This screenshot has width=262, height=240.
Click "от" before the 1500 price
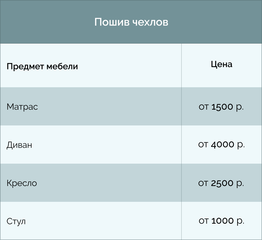(204, 107)
